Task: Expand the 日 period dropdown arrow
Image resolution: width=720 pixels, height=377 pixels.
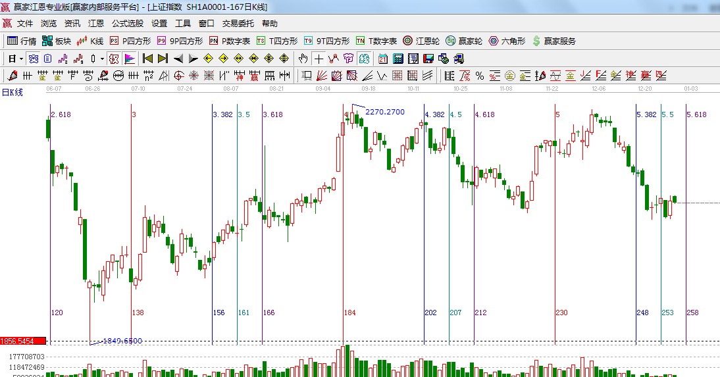Action: pyautogui.click(x=21, y=59)
